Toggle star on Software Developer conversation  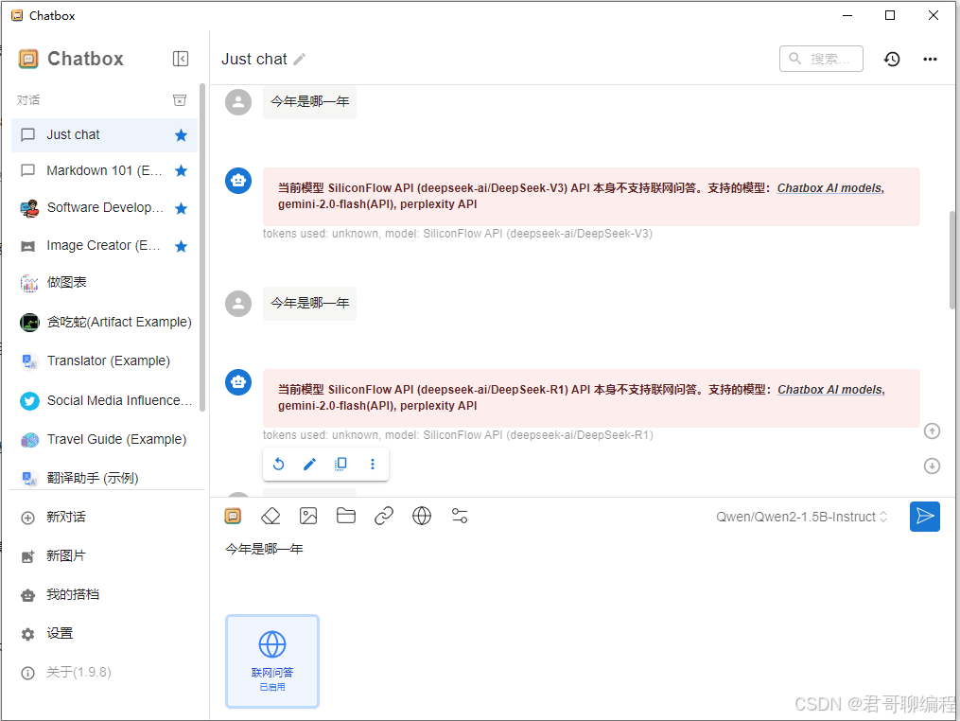click(x=181, y=208)
